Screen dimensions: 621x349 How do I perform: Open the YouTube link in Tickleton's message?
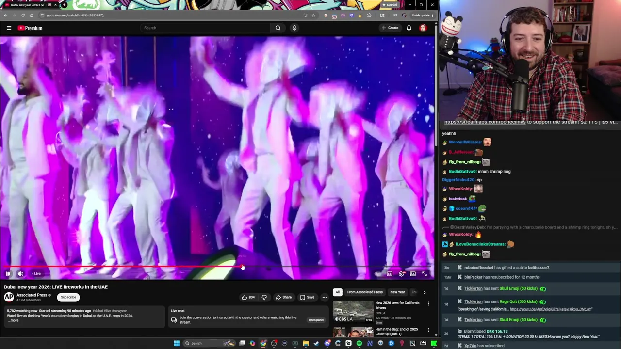(551, 309)
